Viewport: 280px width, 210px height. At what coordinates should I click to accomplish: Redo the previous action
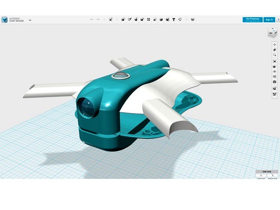(x=98, y=19)
